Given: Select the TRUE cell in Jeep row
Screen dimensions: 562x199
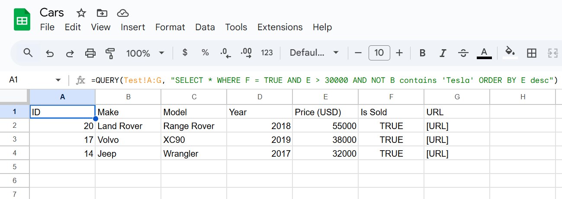Looking at the screenshot, I should [x=391, y=153].
